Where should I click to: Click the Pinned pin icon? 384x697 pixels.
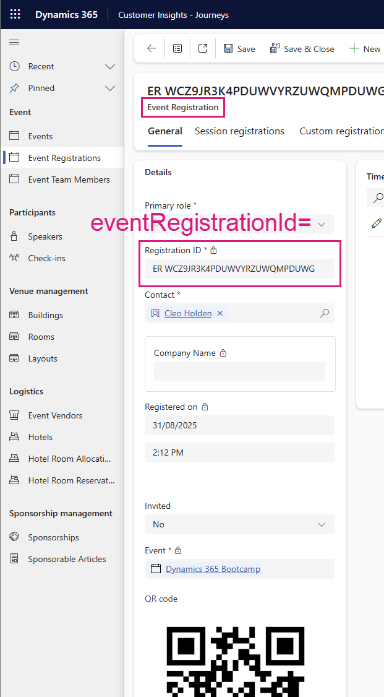14,88
